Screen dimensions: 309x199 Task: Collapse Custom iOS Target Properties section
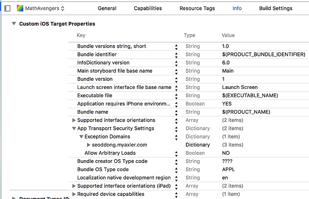pos(14,24)
